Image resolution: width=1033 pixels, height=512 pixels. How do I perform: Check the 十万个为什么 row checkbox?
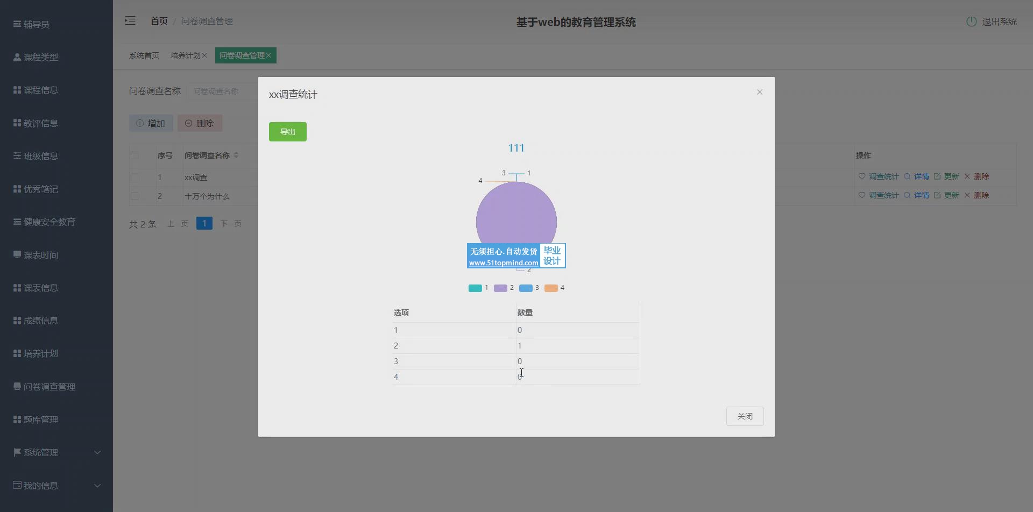click(135, 196)
